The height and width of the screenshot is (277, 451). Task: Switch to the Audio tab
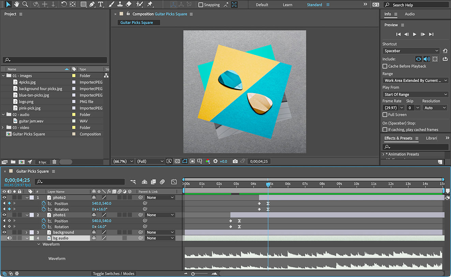click(409, 14)
